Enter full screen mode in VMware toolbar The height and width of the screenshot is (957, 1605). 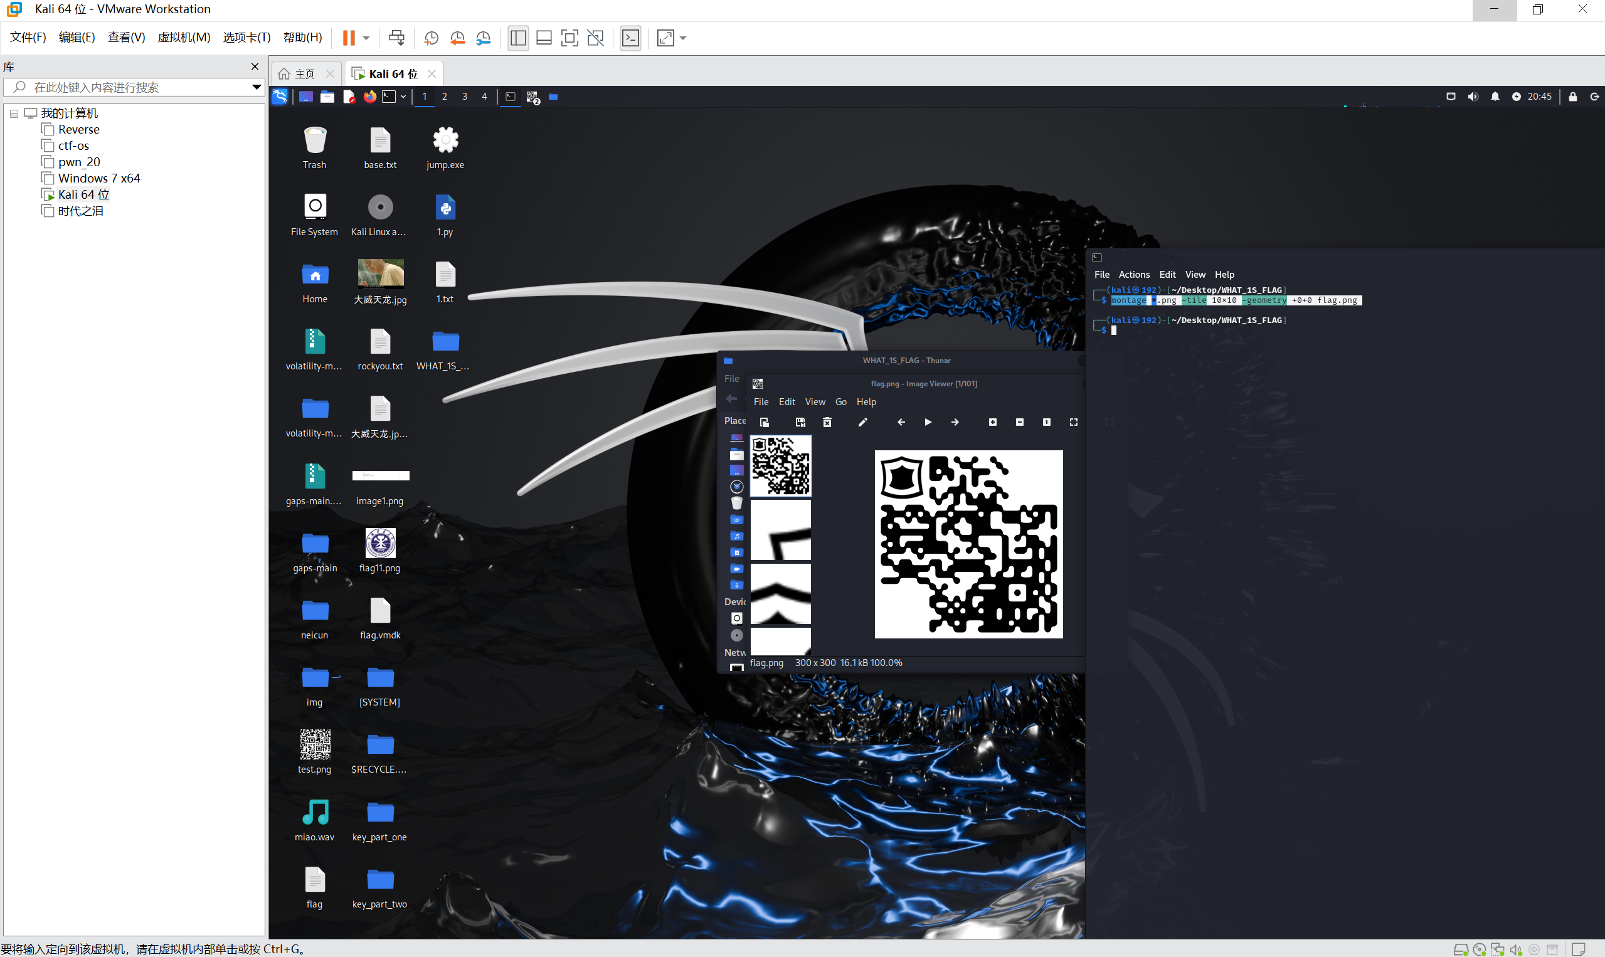[569, 38]
